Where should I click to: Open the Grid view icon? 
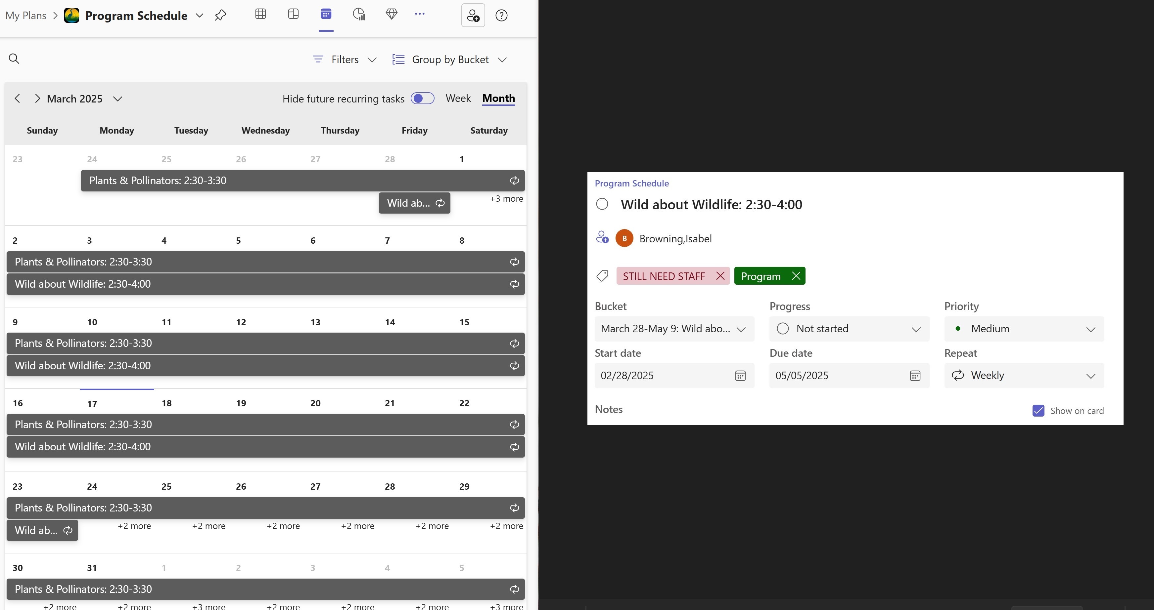(x=260, y=14)
